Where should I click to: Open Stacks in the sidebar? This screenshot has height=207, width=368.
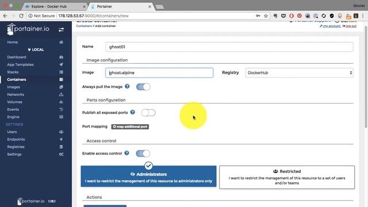pyautogui.click(x=13, y=72)
